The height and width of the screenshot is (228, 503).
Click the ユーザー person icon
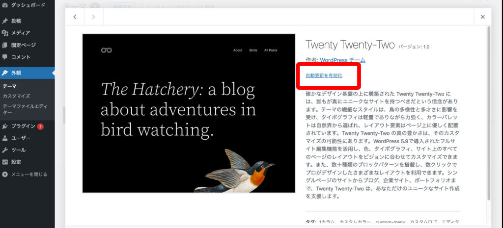pyautogui.click(x=5, y=138)
